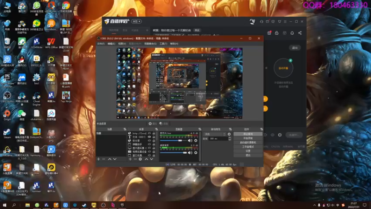Click the 启动虚拟摄像机 button in OBS
Screen dimensions: 371x209
248,143
